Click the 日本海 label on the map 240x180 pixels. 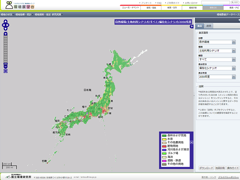pyautogui.click(x=87, y=90)
